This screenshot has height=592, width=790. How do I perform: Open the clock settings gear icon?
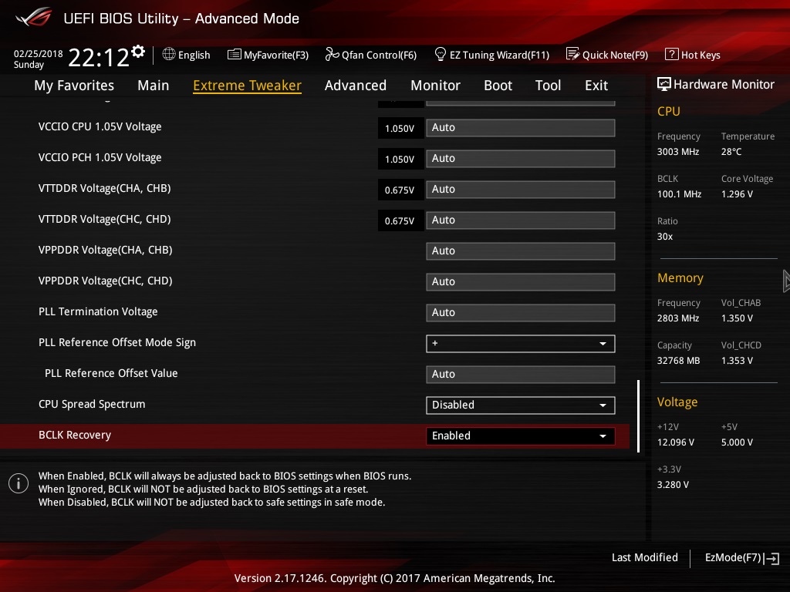(138, 52)
